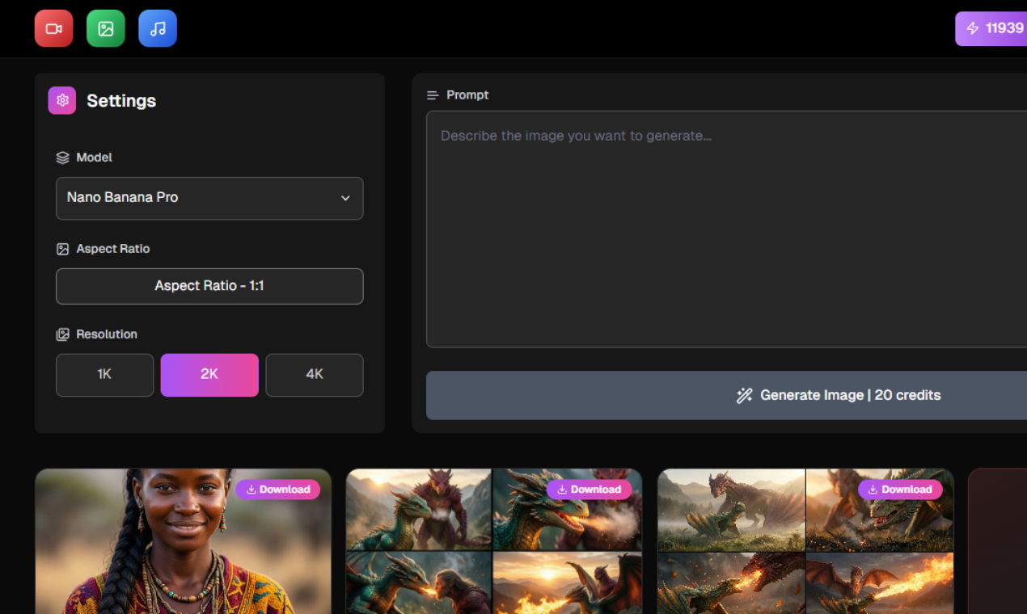Open the music generation tool
Screen dimensions: 1027x614
(x=158, y=28)
